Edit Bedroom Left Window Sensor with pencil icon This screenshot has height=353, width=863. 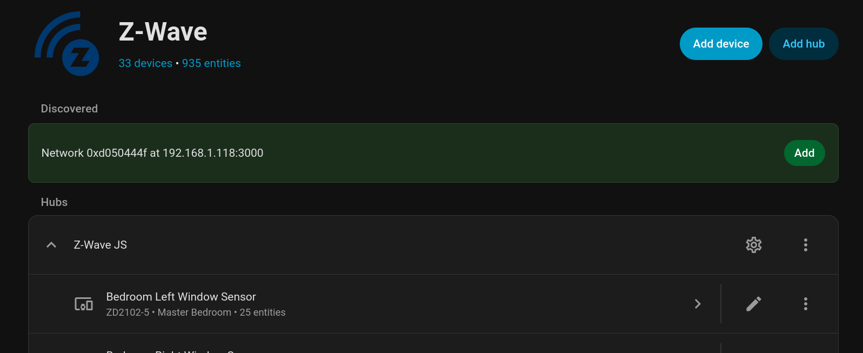click(x=753, y=304)
